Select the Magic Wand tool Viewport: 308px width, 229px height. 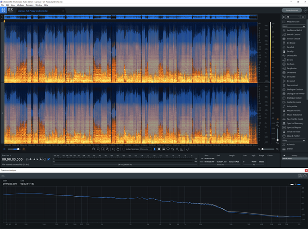(x=177, y=149)
